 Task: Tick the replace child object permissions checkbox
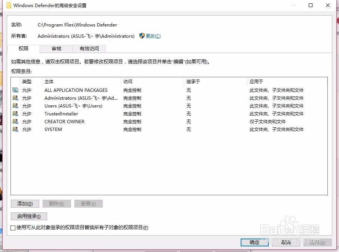[x=13, y=228]
